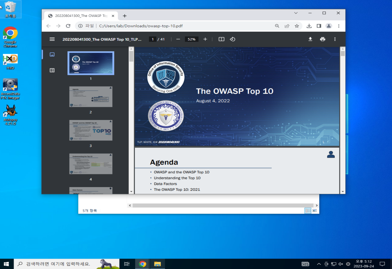Select the 202208041300_The OWASP Top tab
This screenshot has width=392, height=269.
point(81,16)
